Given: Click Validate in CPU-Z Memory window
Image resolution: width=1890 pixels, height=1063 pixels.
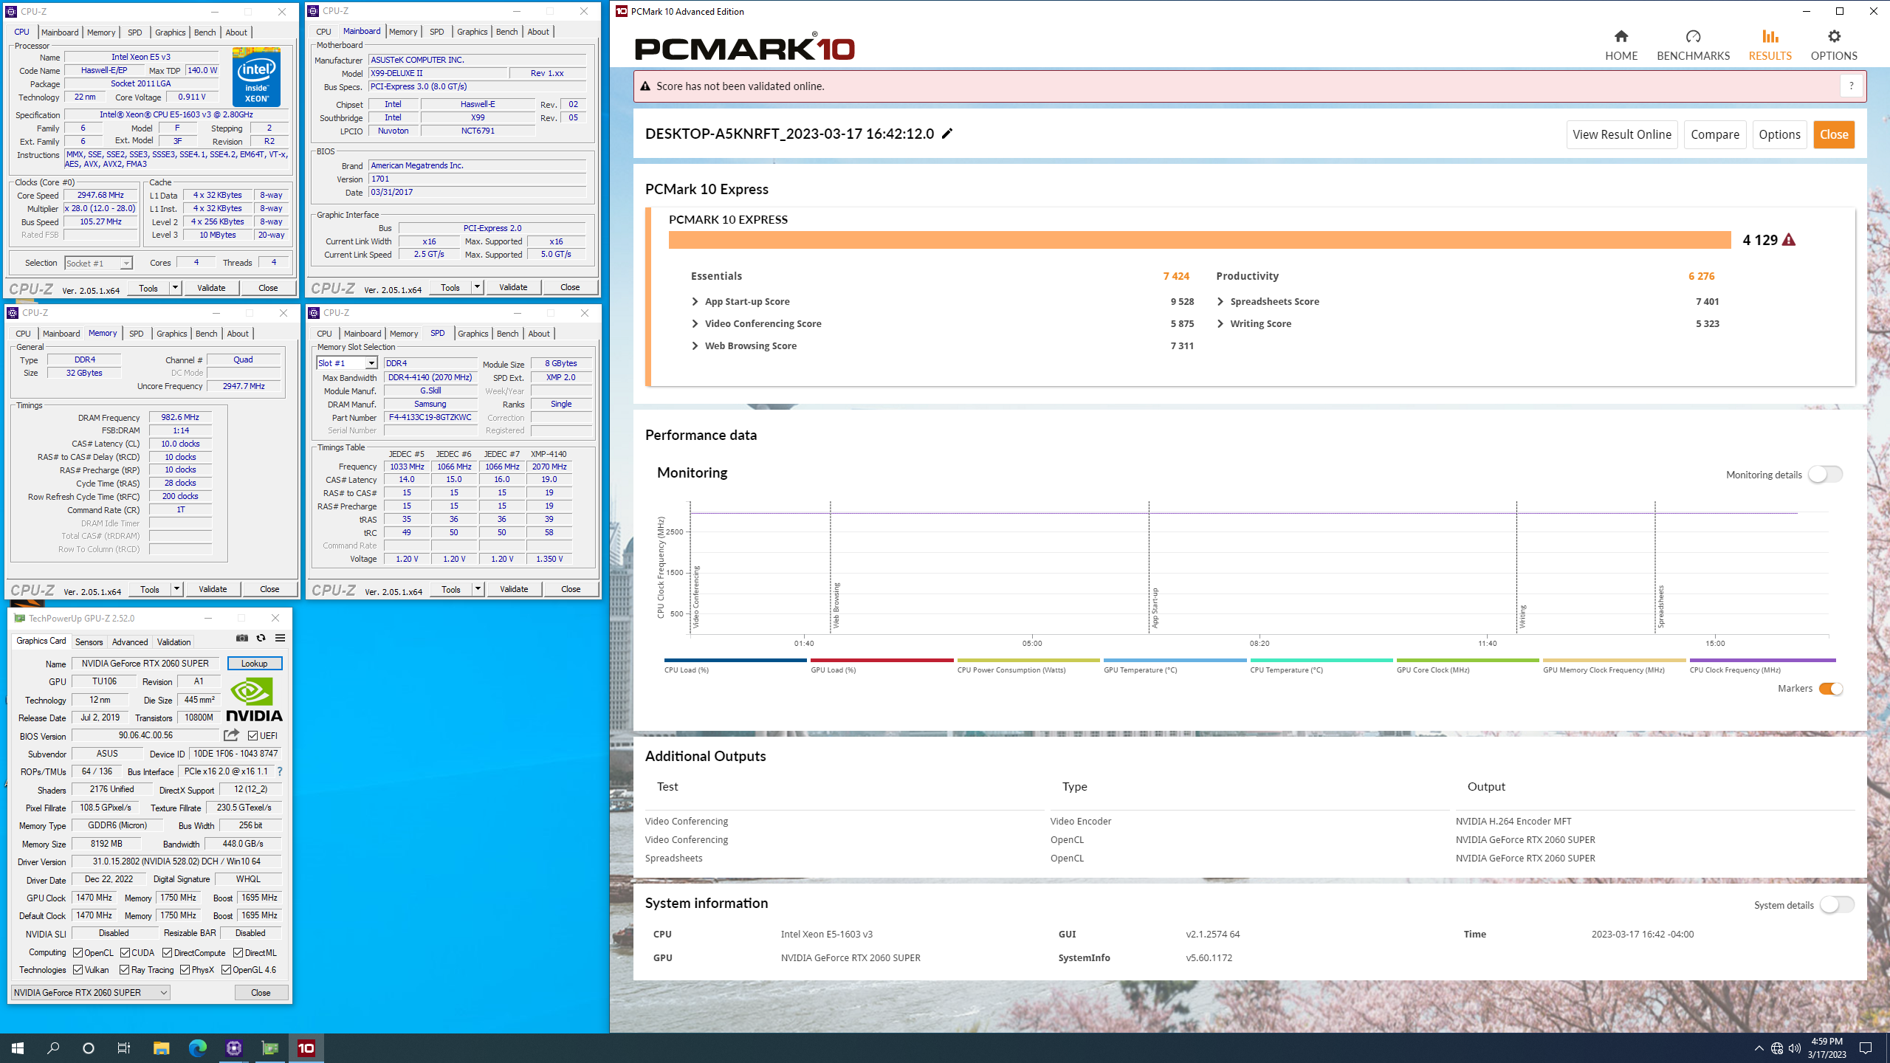Looking at the screenshot, I should pyautogui.click(x=213, y=589).
